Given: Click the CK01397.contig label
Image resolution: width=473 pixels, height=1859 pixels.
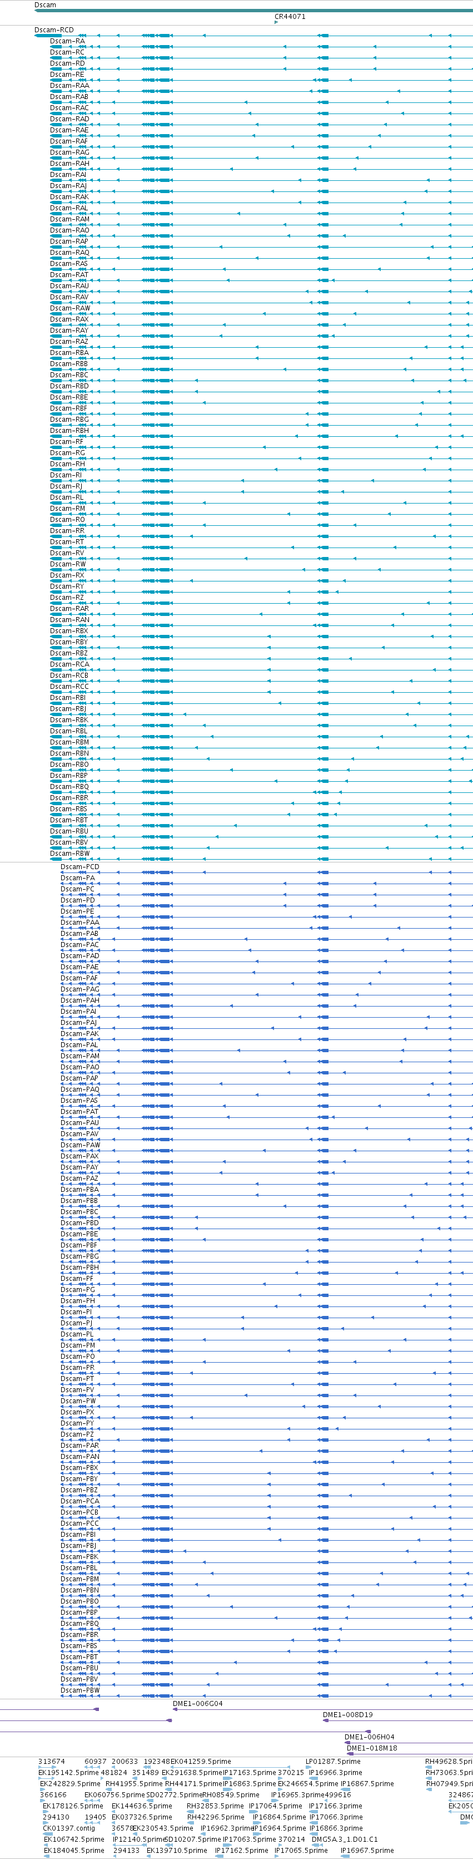Looking at the screenshot, I should (x=69, y=1828).
